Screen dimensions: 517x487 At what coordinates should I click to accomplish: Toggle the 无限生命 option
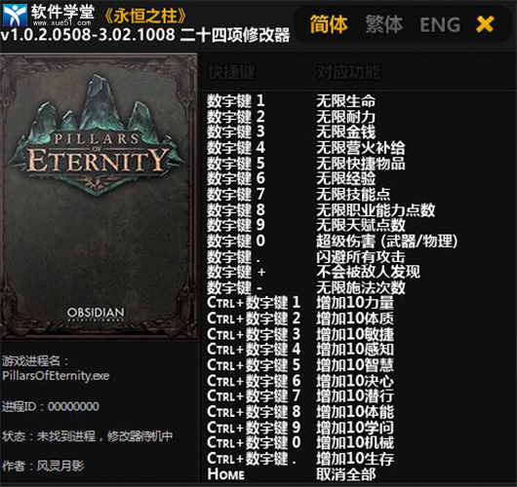[346, 100]
